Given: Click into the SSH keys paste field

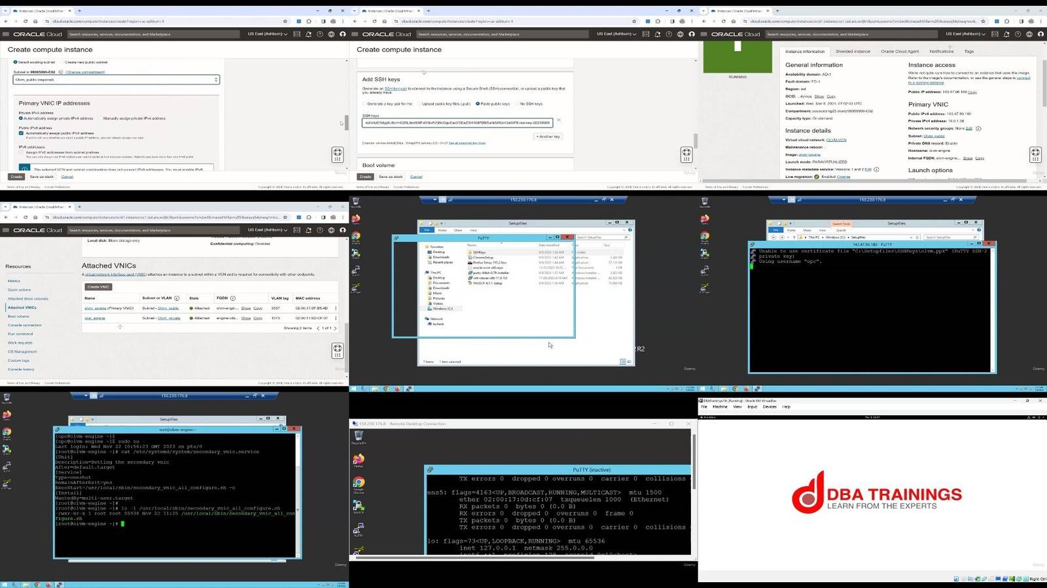Looking at the screenshot, I should 457,123.
